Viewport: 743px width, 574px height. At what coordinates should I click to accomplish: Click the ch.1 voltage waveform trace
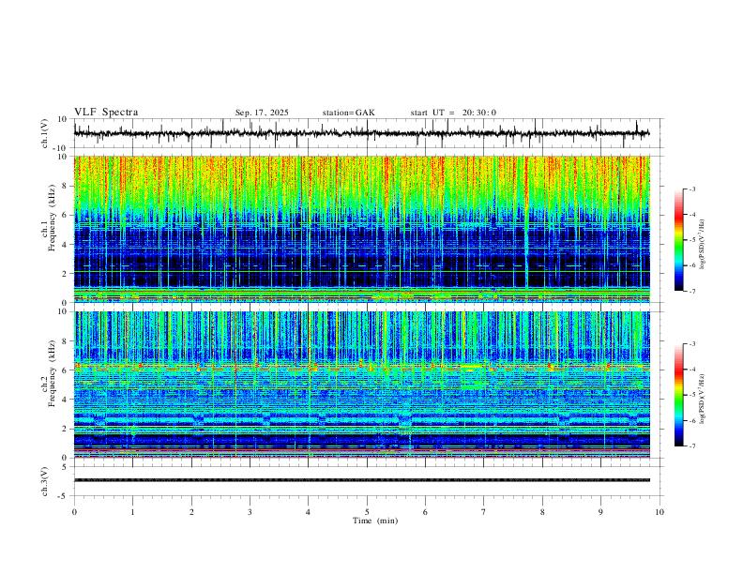361,133
